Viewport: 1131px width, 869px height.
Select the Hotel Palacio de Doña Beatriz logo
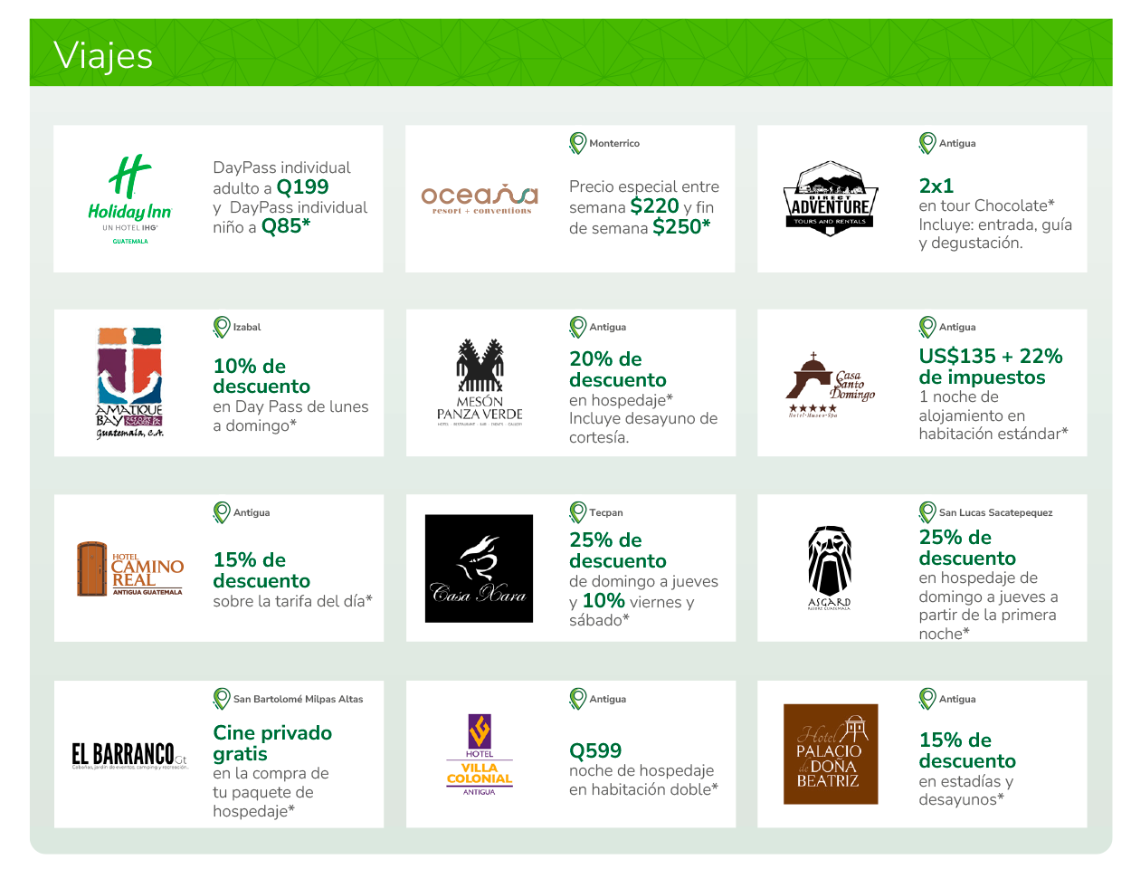click(x=831, y=754)
